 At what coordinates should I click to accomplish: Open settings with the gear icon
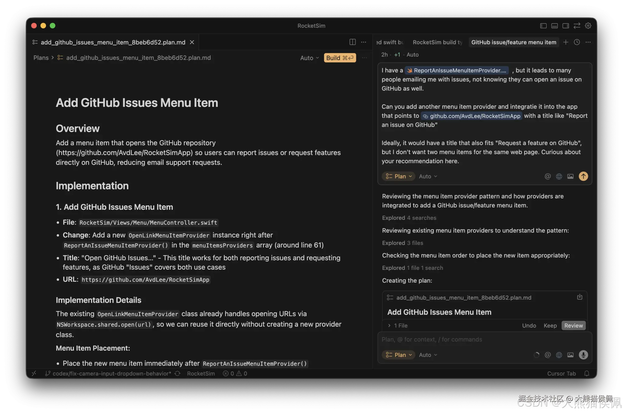(588, 26)
